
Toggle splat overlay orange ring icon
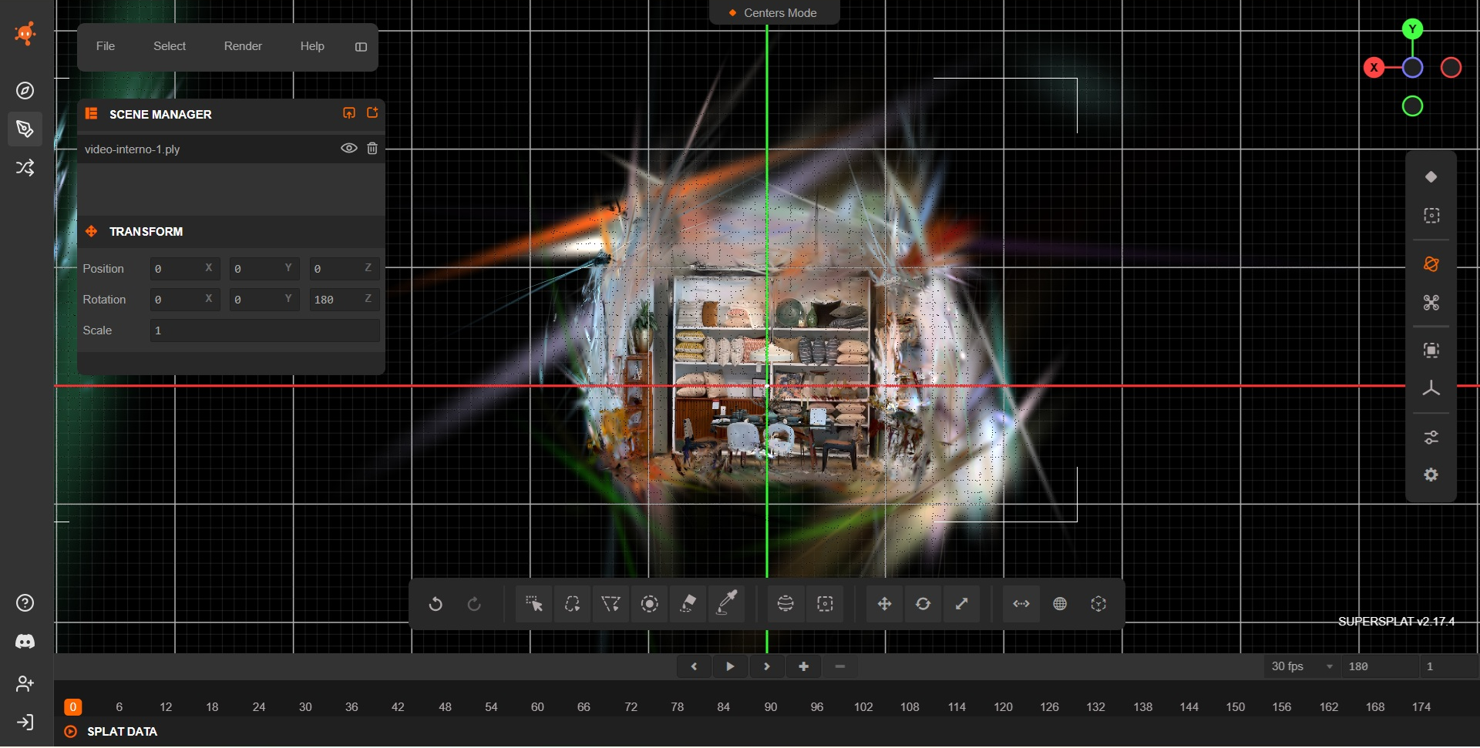click(1431, 264)
